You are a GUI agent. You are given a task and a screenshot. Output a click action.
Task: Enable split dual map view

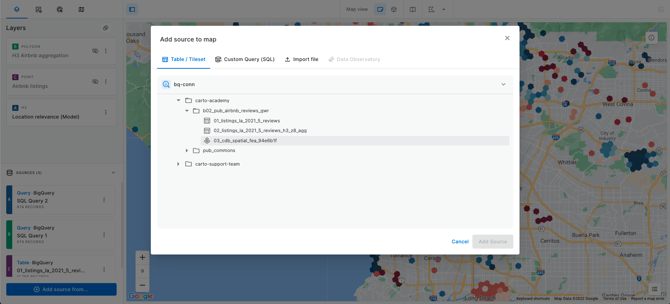tap(413, 9)
